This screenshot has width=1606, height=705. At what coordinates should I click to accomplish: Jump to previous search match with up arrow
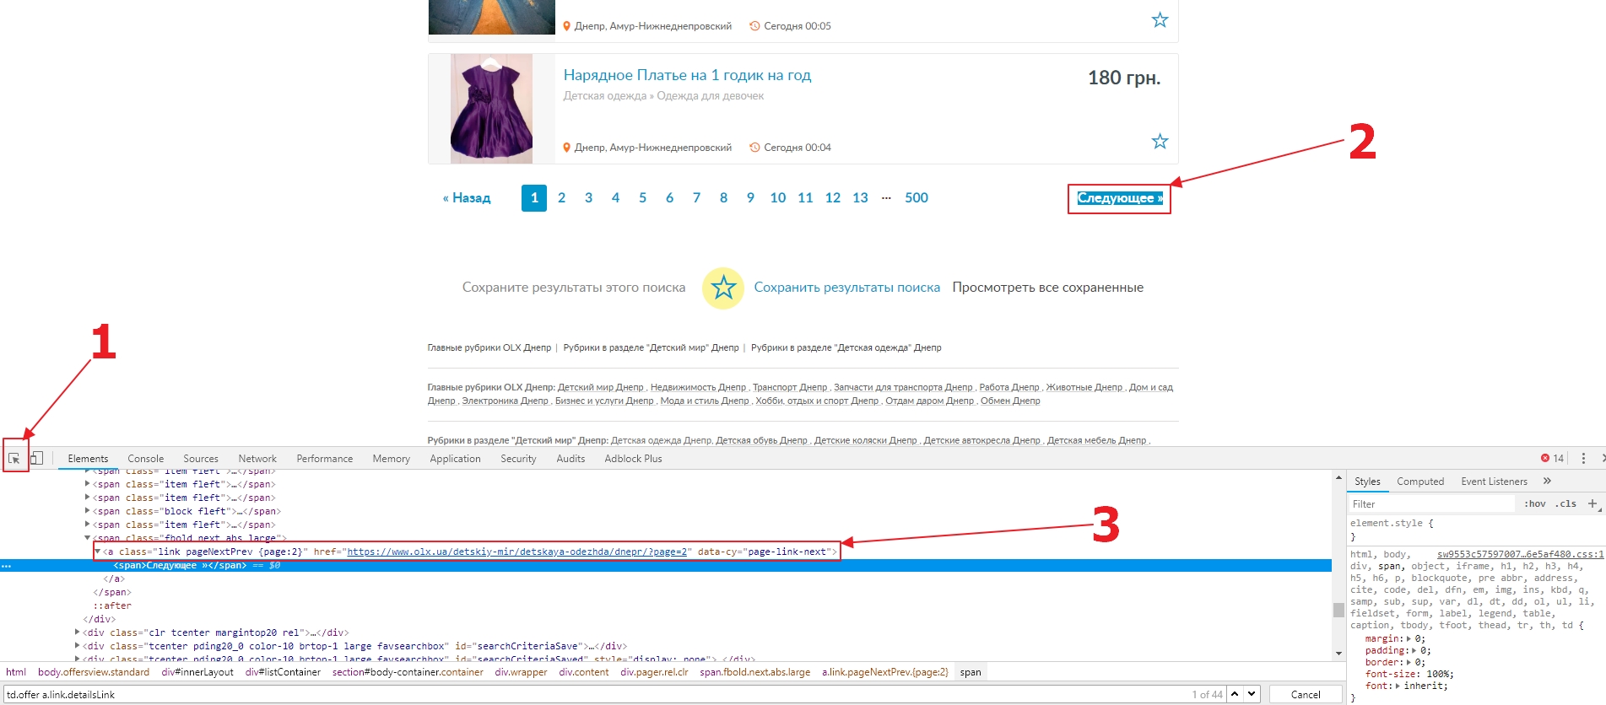tap(1235, 694)
